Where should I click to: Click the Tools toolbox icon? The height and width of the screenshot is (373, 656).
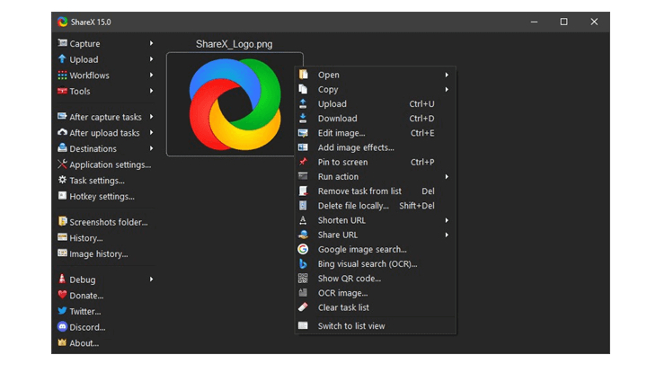(x=62, y=91)
